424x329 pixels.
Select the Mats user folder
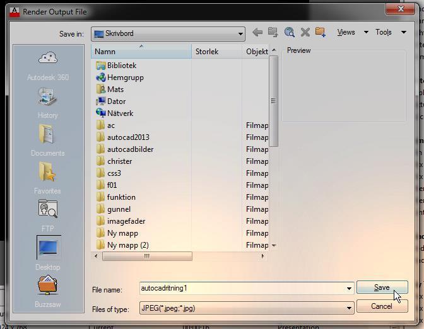[x=110, y=89]
